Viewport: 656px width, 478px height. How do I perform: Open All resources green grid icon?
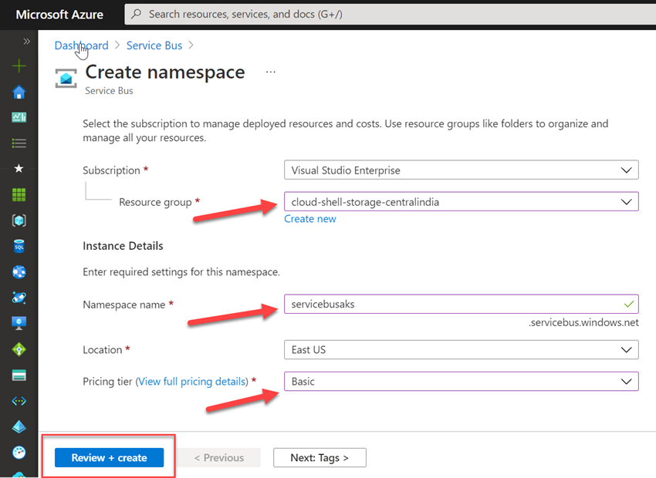pyautogui.click(x=19, y=195)
